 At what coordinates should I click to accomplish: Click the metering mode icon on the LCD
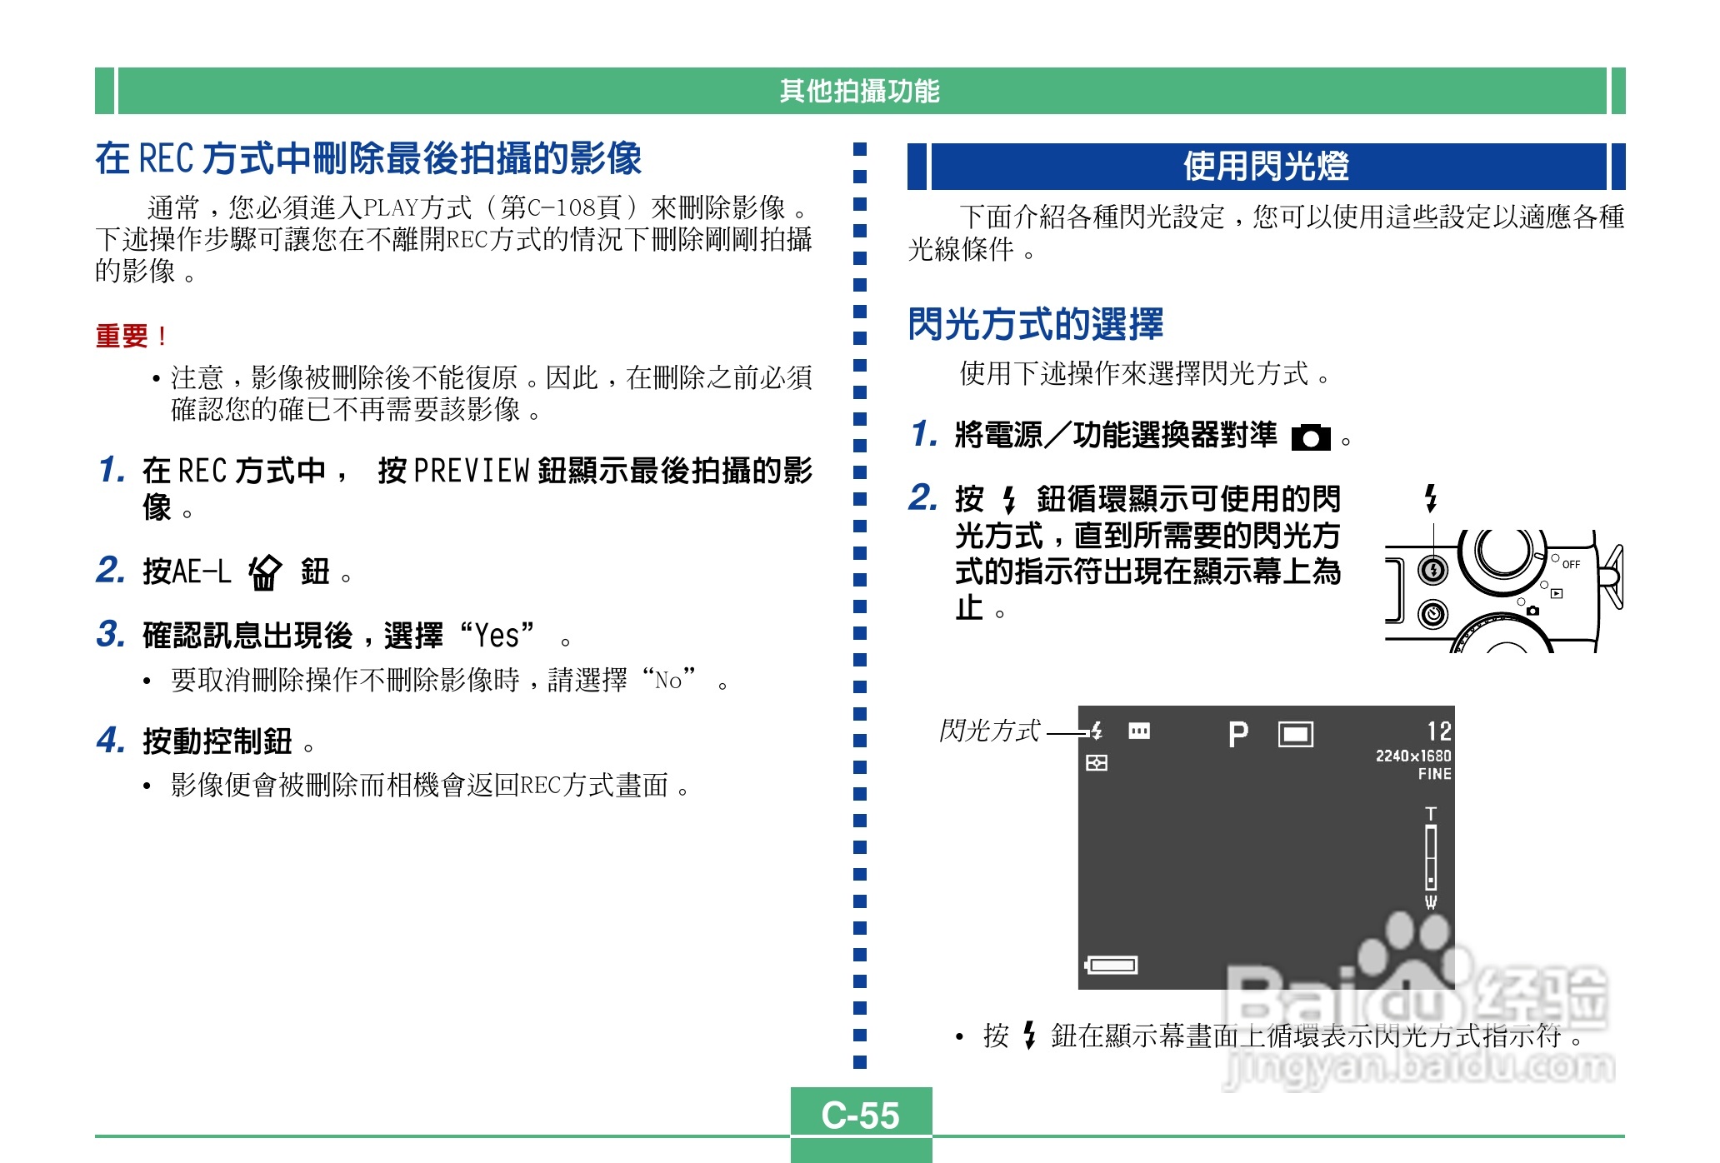pos(1097,762)
